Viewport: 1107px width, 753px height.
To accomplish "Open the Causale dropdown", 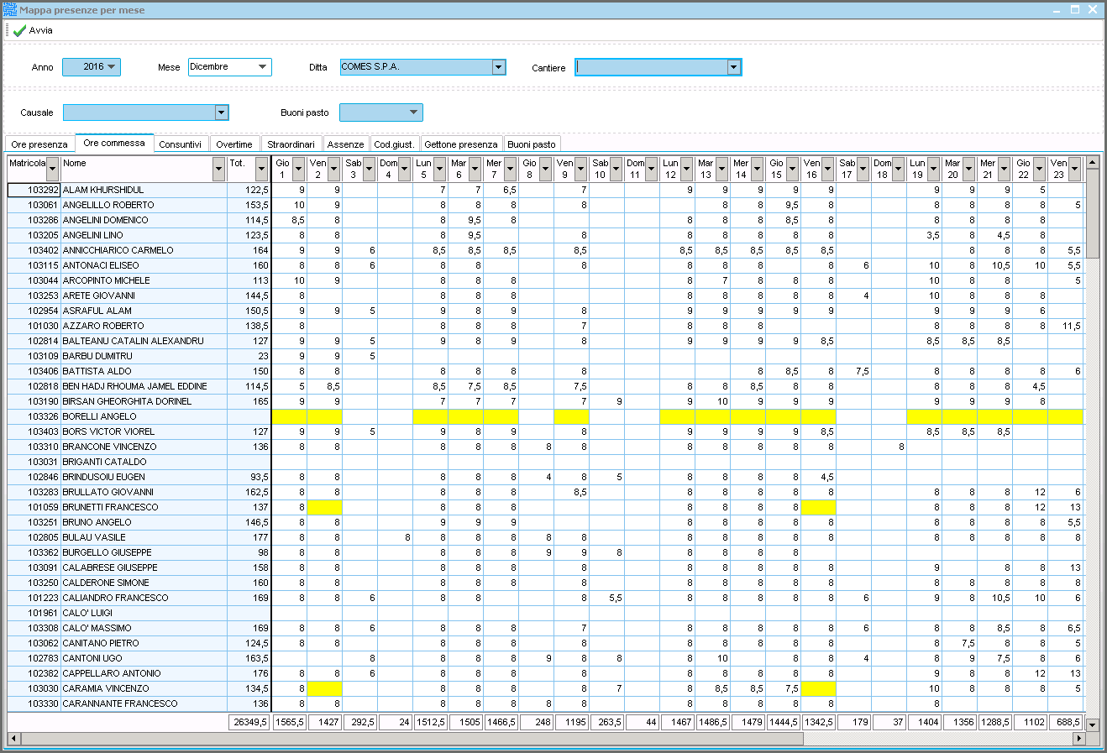I will [221, 112].
